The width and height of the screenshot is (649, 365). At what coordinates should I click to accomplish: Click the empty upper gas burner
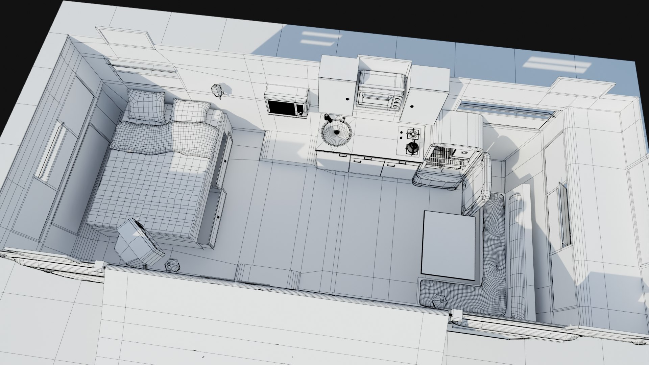point(413,134)
